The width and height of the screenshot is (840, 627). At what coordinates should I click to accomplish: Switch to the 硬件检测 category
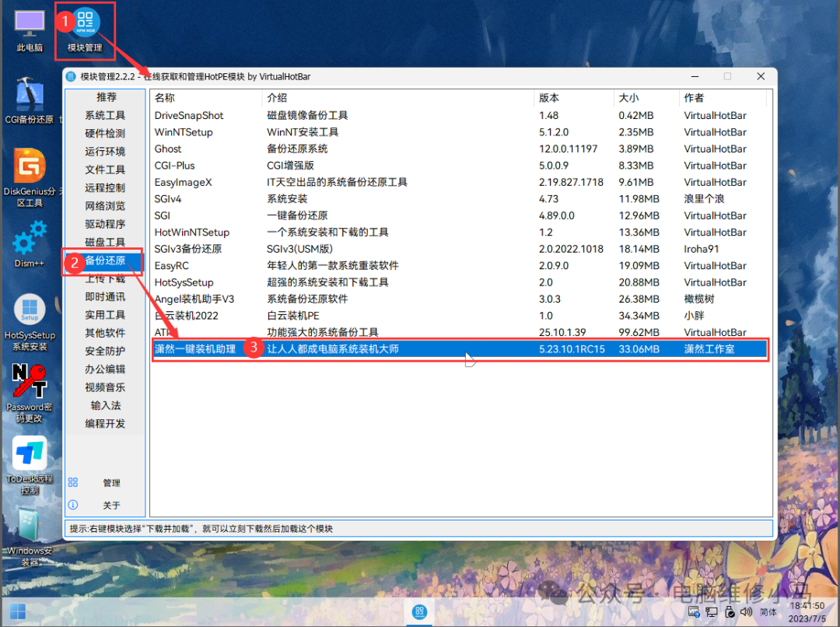[106, 134]
